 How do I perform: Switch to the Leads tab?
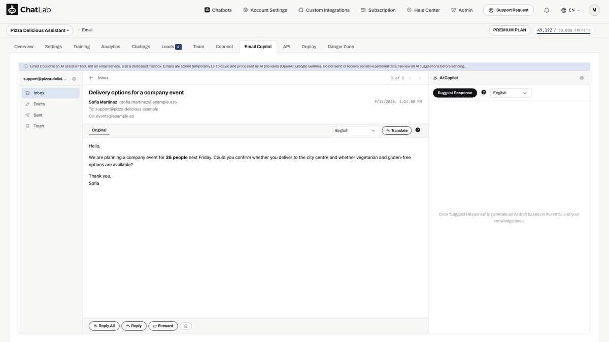pos(171,47)
